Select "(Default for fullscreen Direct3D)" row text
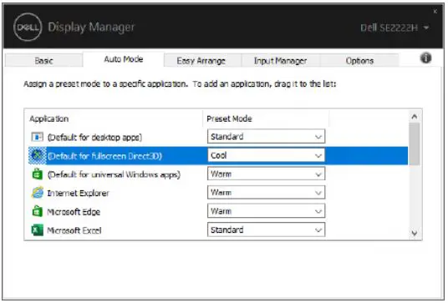This screenshot has width=448, height=303. (104, 156)
